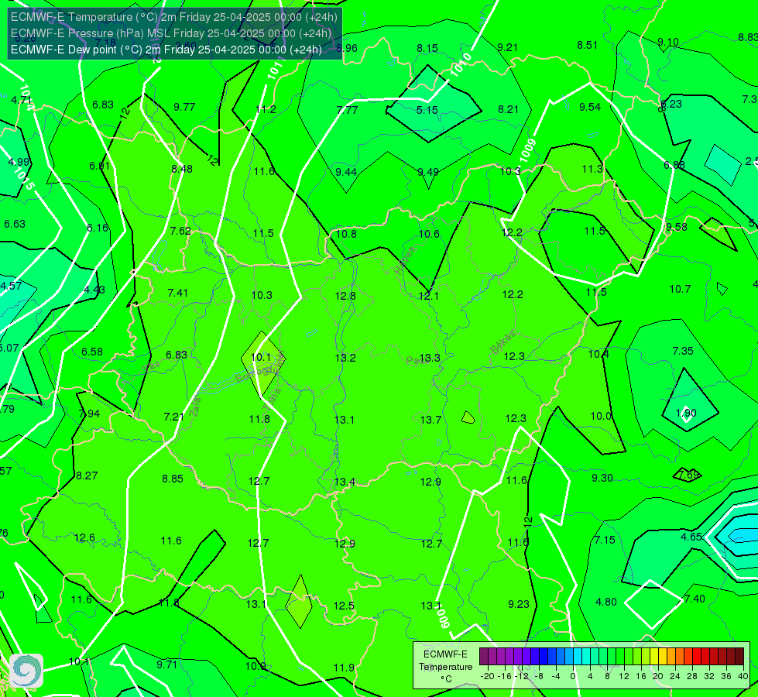Click the 8.51 temperature value
This screenshot has width=758, height=697.
point(588,45)
